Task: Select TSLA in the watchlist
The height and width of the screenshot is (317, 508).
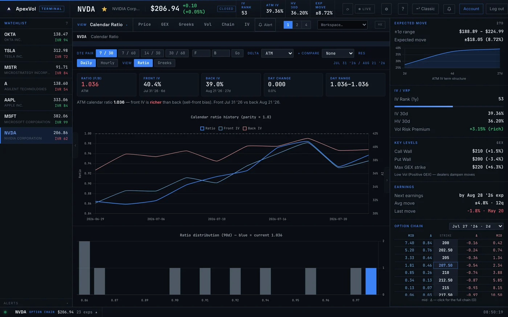Action: 36,53
